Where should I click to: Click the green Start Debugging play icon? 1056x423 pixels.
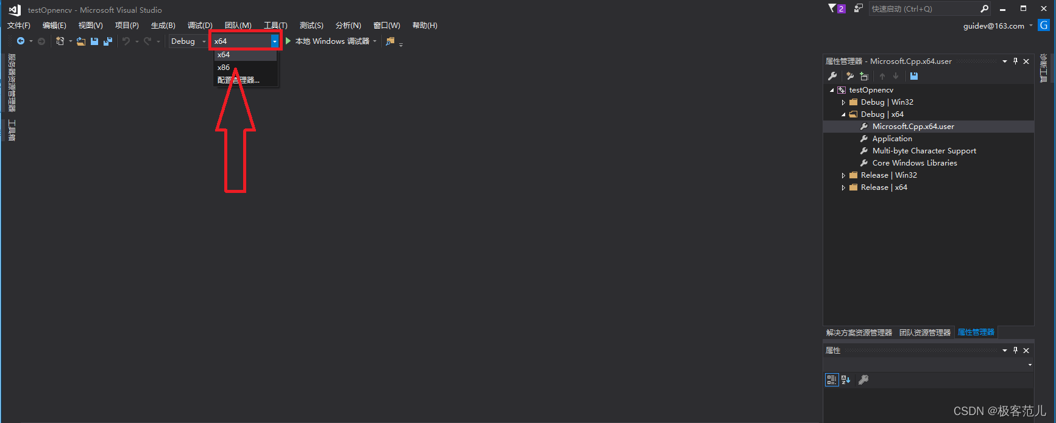288,41
